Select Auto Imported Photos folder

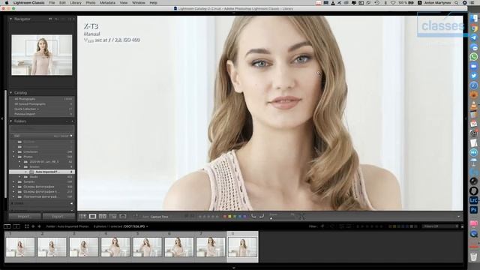tap(42, 172)
